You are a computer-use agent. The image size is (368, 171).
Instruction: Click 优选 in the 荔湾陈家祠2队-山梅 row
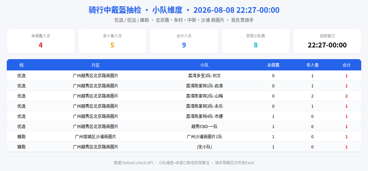point(21,96)
